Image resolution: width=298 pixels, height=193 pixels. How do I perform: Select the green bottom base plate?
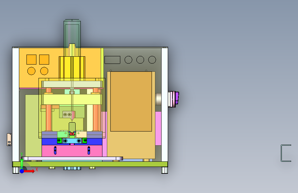(x=90, y=164)
